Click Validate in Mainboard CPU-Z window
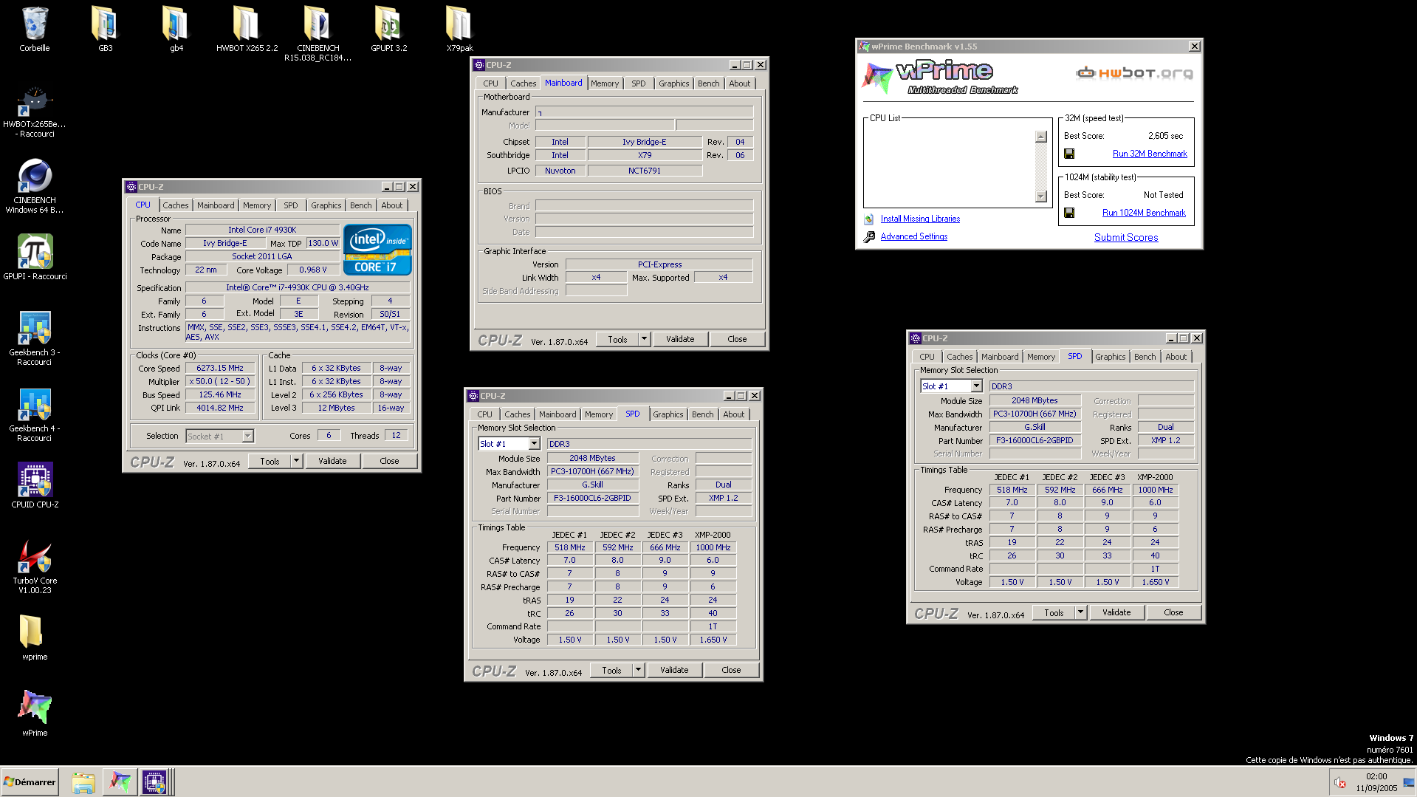Screen dimensions: 1417x797 680,340
